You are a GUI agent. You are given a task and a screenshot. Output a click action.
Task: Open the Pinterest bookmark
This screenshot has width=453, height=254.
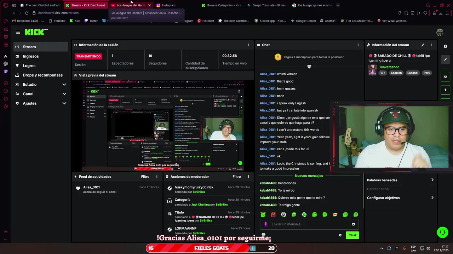click(206, 21)
